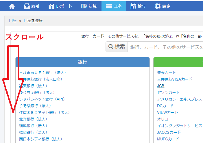Screen dimensions: 203x143
Task: Click 口座を登録 breadcrumb text
Action: pyautogui.click(x=33, y=21)
